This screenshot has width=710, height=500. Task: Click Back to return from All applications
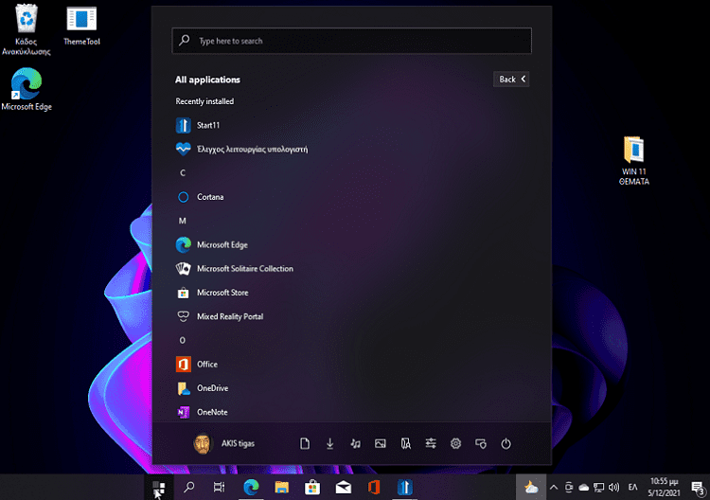(x=511, y=80)
